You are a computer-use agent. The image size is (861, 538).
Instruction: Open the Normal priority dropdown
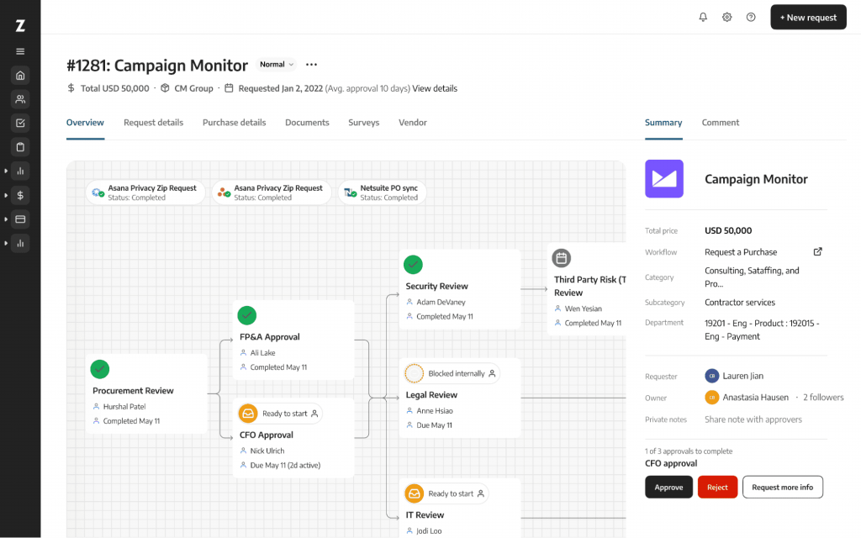(276, 64)
